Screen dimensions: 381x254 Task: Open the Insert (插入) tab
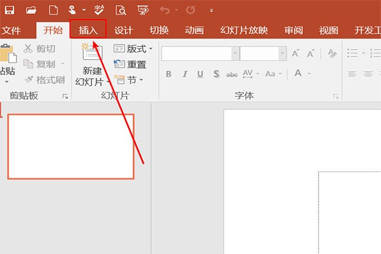coord(88,30)
